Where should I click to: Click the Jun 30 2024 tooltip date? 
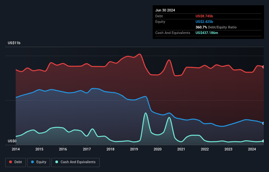click(x=165, y=10)
